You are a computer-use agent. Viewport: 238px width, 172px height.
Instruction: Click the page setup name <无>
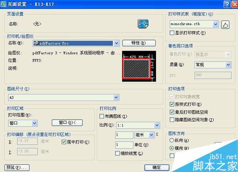tap(37, 24)
